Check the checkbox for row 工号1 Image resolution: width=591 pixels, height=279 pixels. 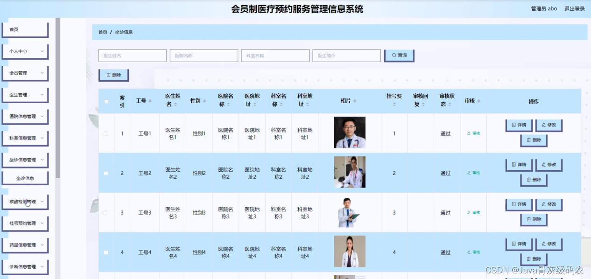coord(106,133)
